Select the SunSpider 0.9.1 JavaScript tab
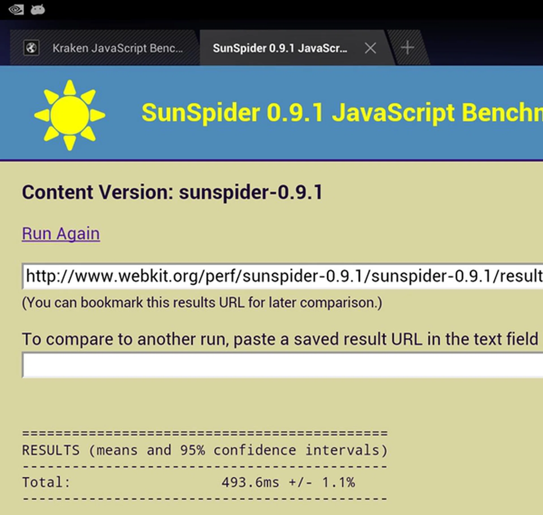 (280, 48)
